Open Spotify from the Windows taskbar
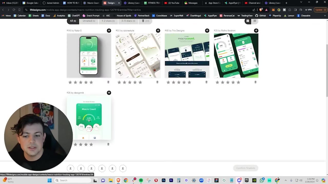This screenshot has width=328, height=184. (141, 180)
